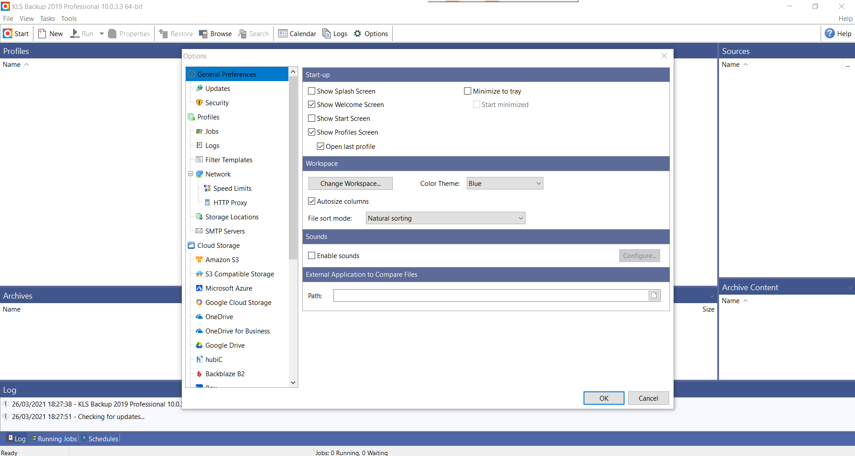The height and width of the screenshot is (456, 855).
Task: Switch to the Log tab
Action: tap(17, 439)
